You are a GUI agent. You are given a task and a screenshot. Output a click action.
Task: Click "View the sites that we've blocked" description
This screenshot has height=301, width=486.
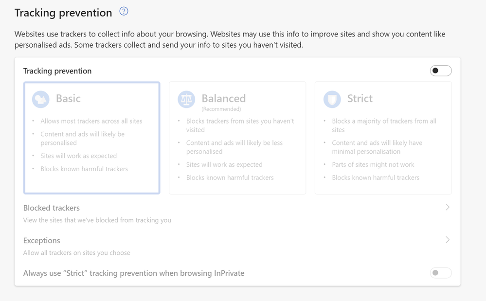(97, 220)
